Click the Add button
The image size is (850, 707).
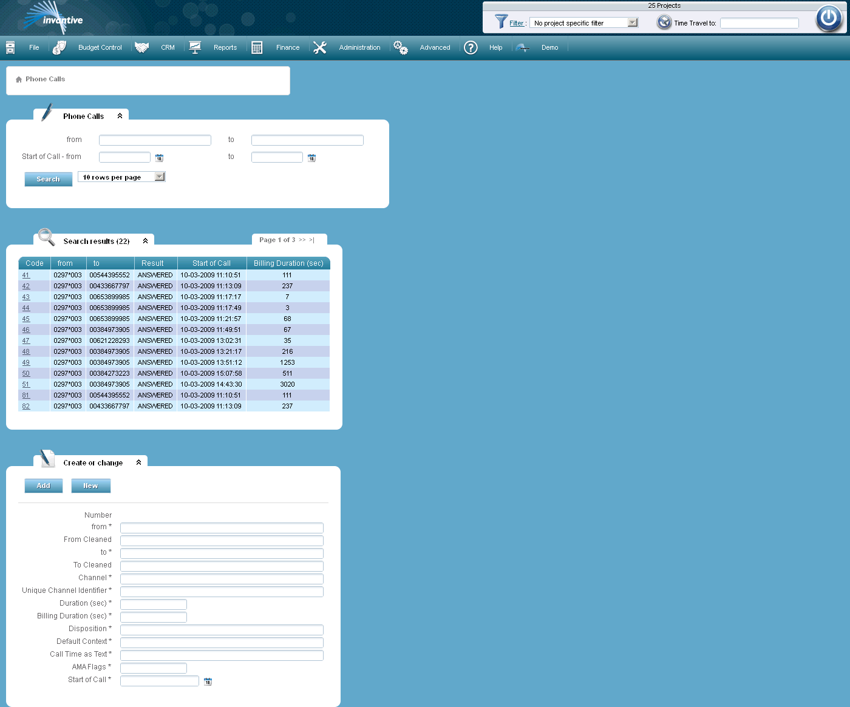tap(43, 485)
